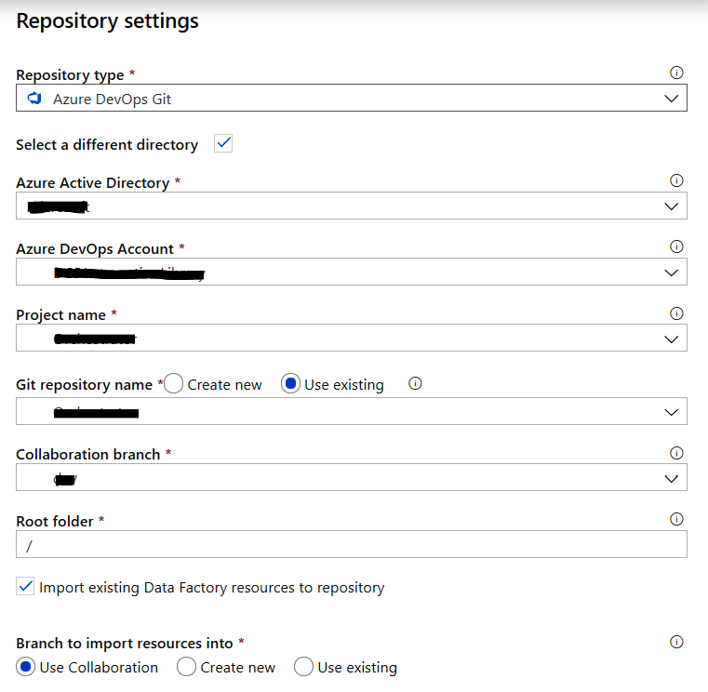Click info icon for Azure Active Directory
708x692 pixels.
coord(676,181)
